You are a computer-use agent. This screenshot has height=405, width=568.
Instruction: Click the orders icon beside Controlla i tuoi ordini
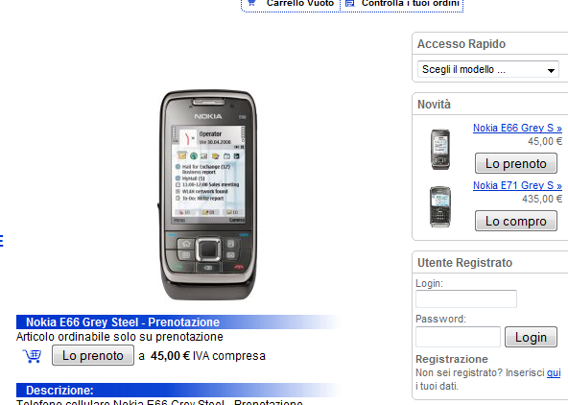click(x=350, y=3)
